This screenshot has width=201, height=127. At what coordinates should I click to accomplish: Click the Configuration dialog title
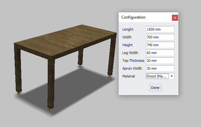point(133,17)
